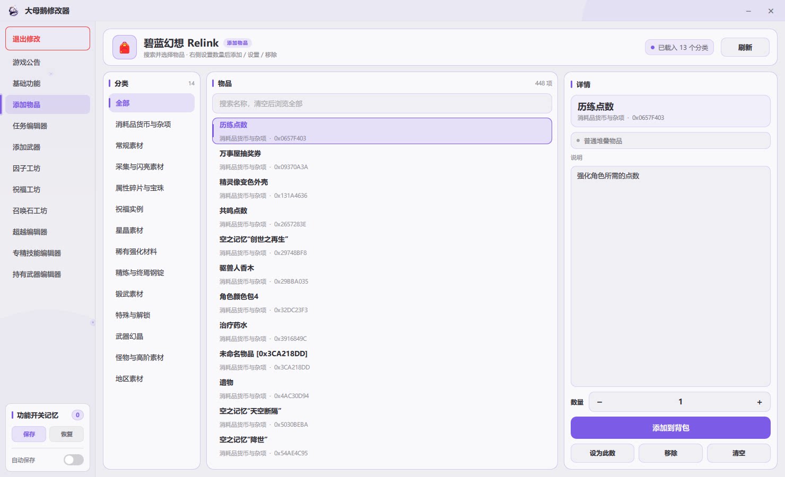Open 添加武器 in the sidebar
This screenshot has width=785, height=477.
pyautogui.click(x=48, y=147)
